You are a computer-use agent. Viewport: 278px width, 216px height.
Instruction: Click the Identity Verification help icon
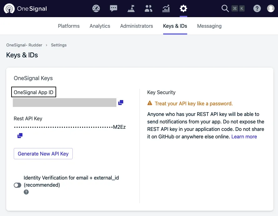point(26,192)
